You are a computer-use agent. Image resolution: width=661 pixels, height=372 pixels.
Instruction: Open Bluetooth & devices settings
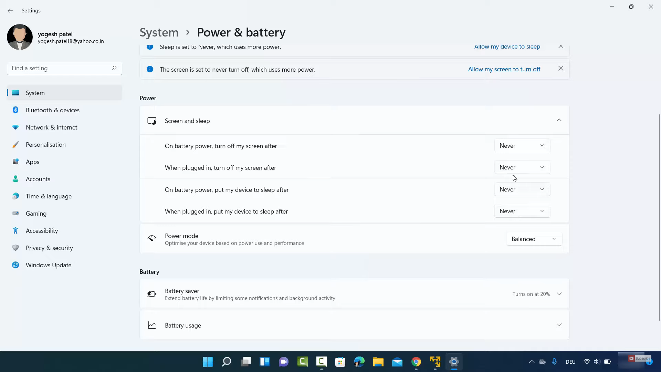(52, 110)
